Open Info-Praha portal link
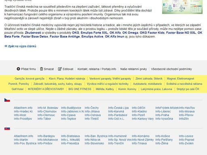 pyautogui.click(x=162, y=115)
